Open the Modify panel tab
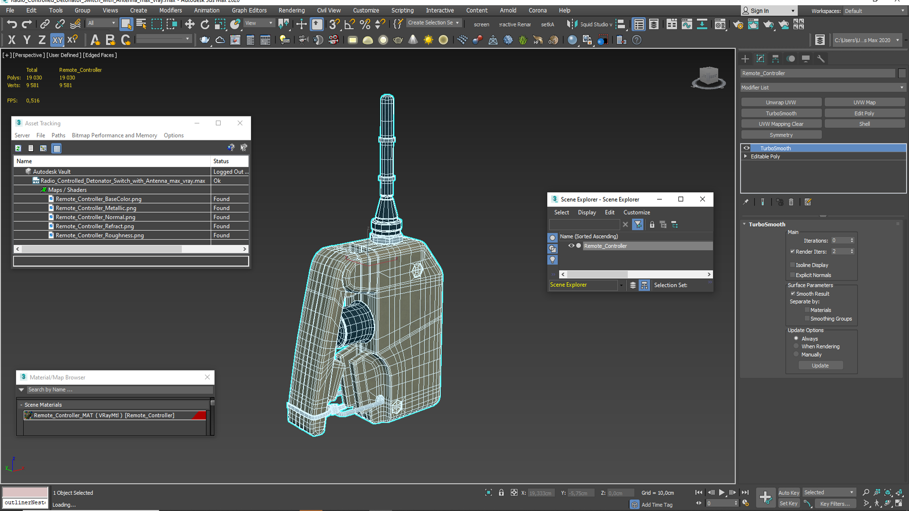This screenshot has width=909, height=511. [x=760, y=59]
